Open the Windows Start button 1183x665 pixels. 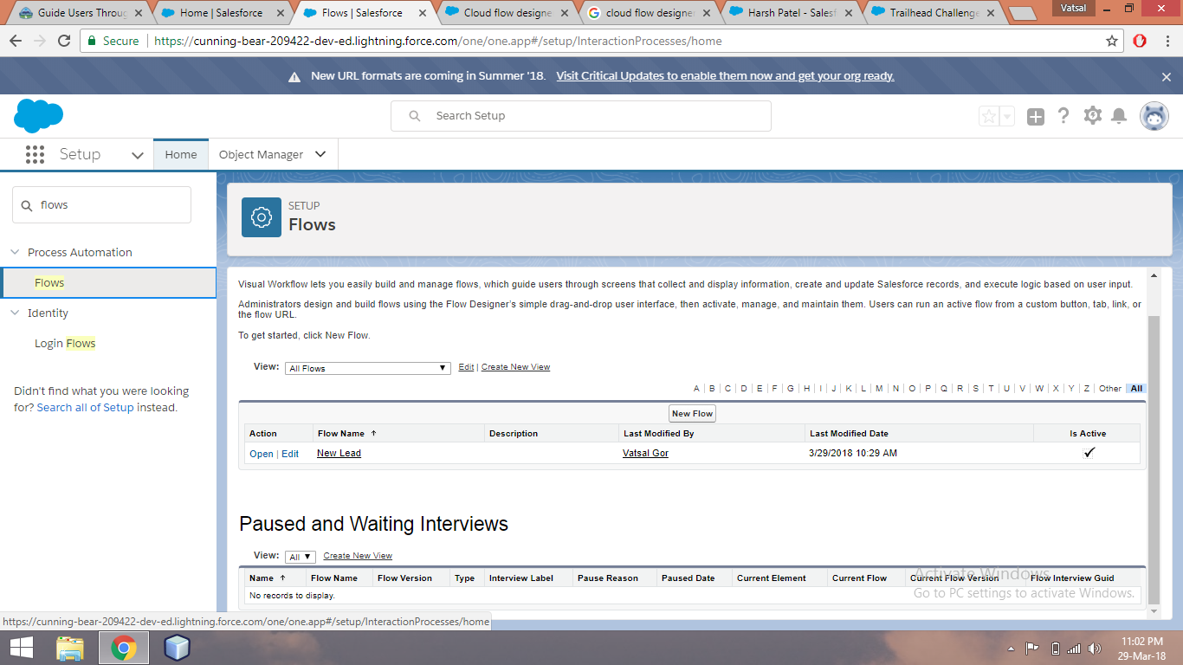(21, 648)
